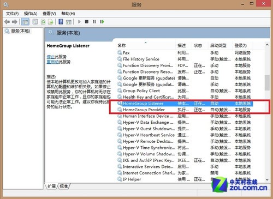
Task: Sort the list by the 登录为 column header
Action: [x=242, y=45]
